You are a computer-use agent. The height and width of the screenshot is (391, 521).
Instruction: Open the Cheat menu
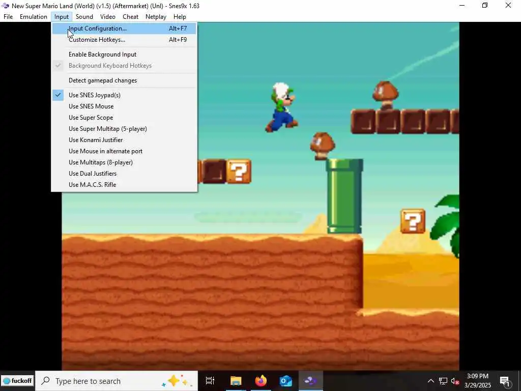click(130, 17)
